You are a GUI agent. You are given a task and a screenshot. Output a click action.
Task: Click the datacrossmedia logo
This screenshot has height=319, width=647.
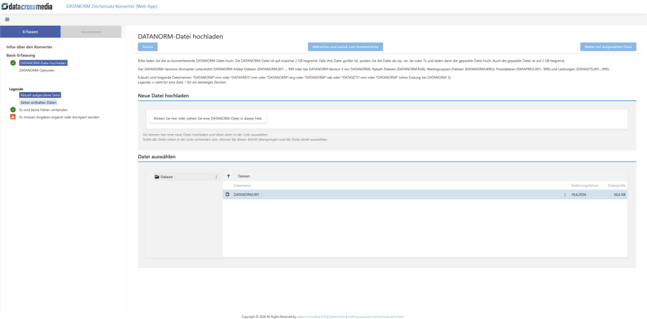click(x=28, y=6)
